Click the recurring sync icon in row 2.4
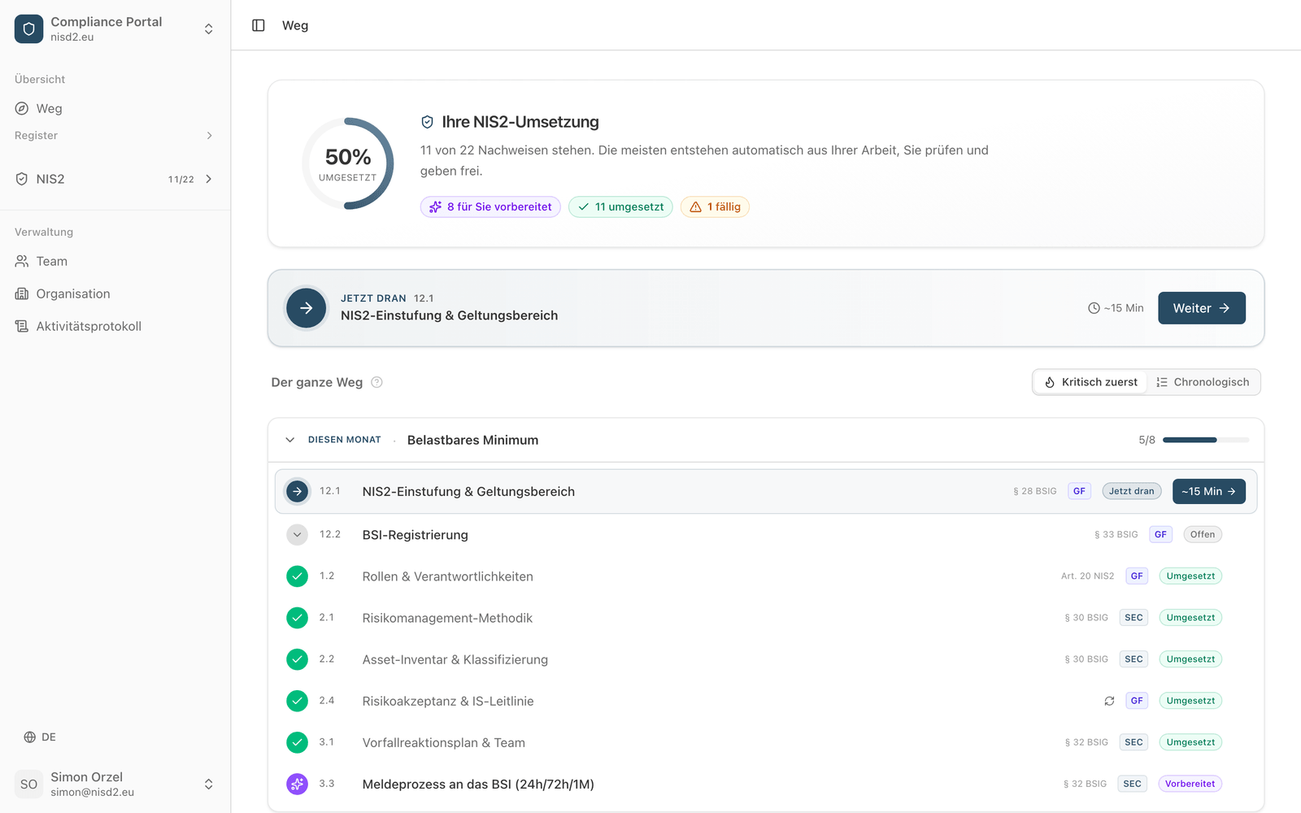The image size is (1301, 813). click(1109, 701)
